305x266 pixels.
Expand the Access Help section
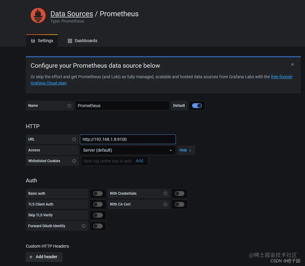coord(186,150)
